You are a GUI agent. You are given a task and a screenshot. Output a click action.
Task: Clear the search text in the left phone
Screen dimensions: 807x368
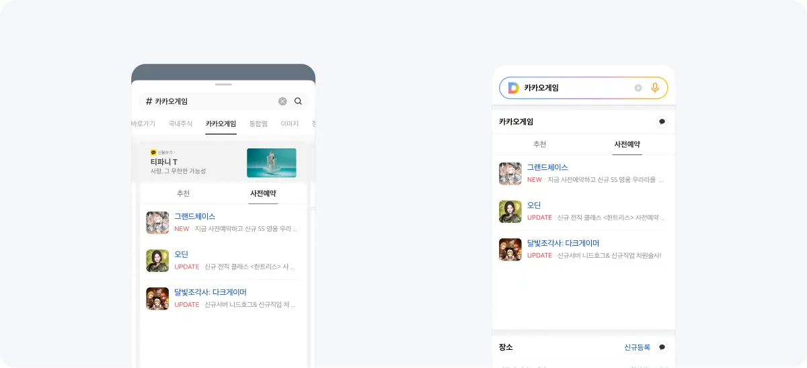point(282,101)
